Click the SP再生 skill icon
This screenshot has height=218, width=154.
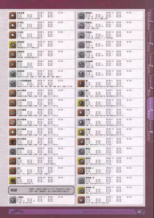point(12,25)
